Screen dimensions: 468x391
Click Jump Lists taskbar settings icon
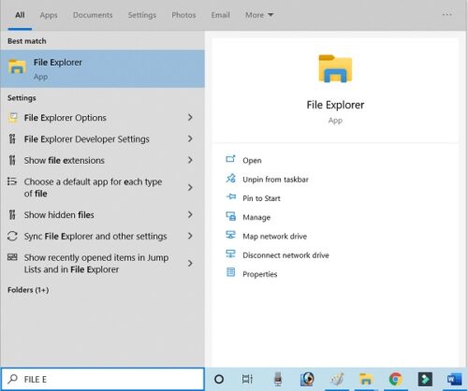tap(12, 257)
